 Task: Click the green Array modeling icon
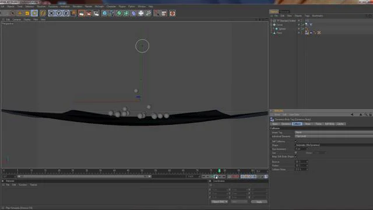click(126, 13)
